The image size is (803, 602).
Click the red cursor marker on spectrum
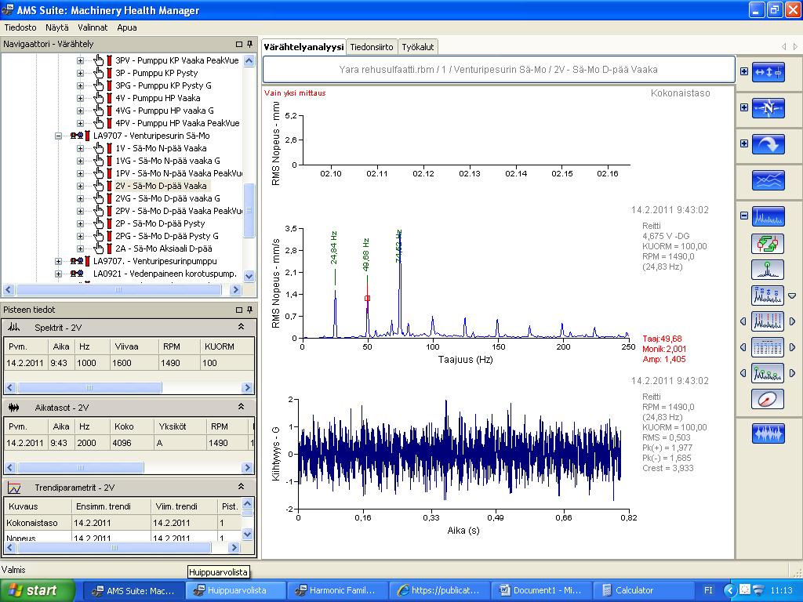coord(367,299)
